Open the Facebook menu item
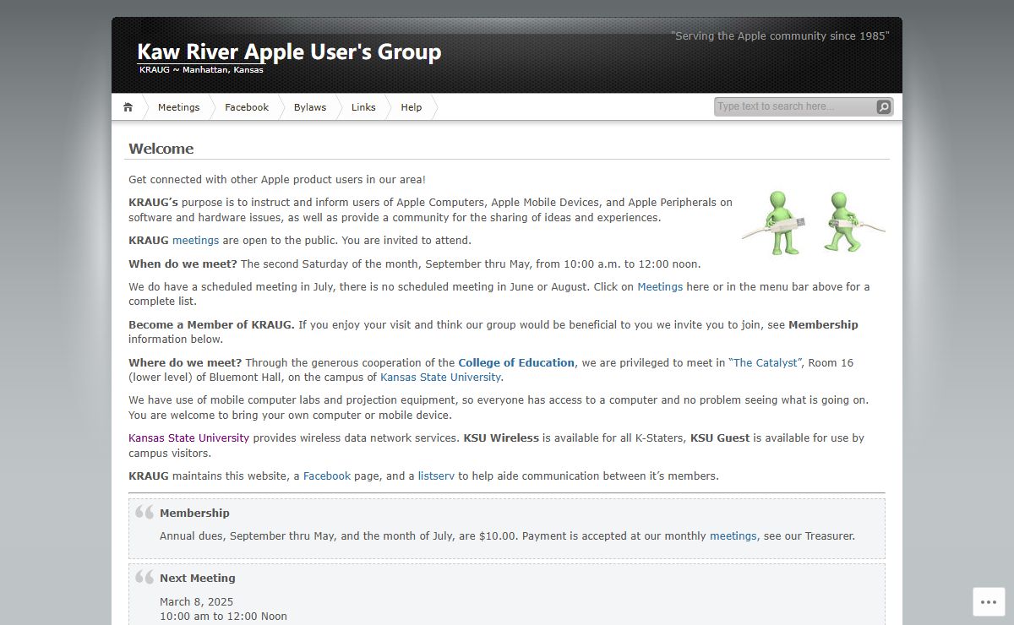This screenshot has width=1014, height=625. [x=247, y=107]
